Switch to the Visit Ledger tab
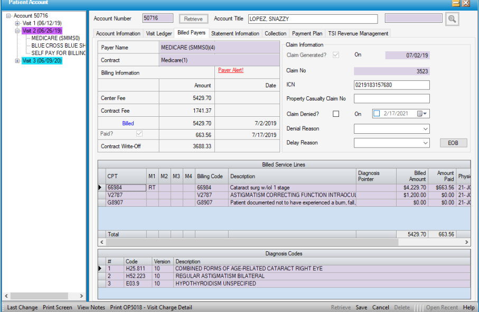The height and width of the screenshot is (312, 479). pyautogui.click(x=158, y=33)
